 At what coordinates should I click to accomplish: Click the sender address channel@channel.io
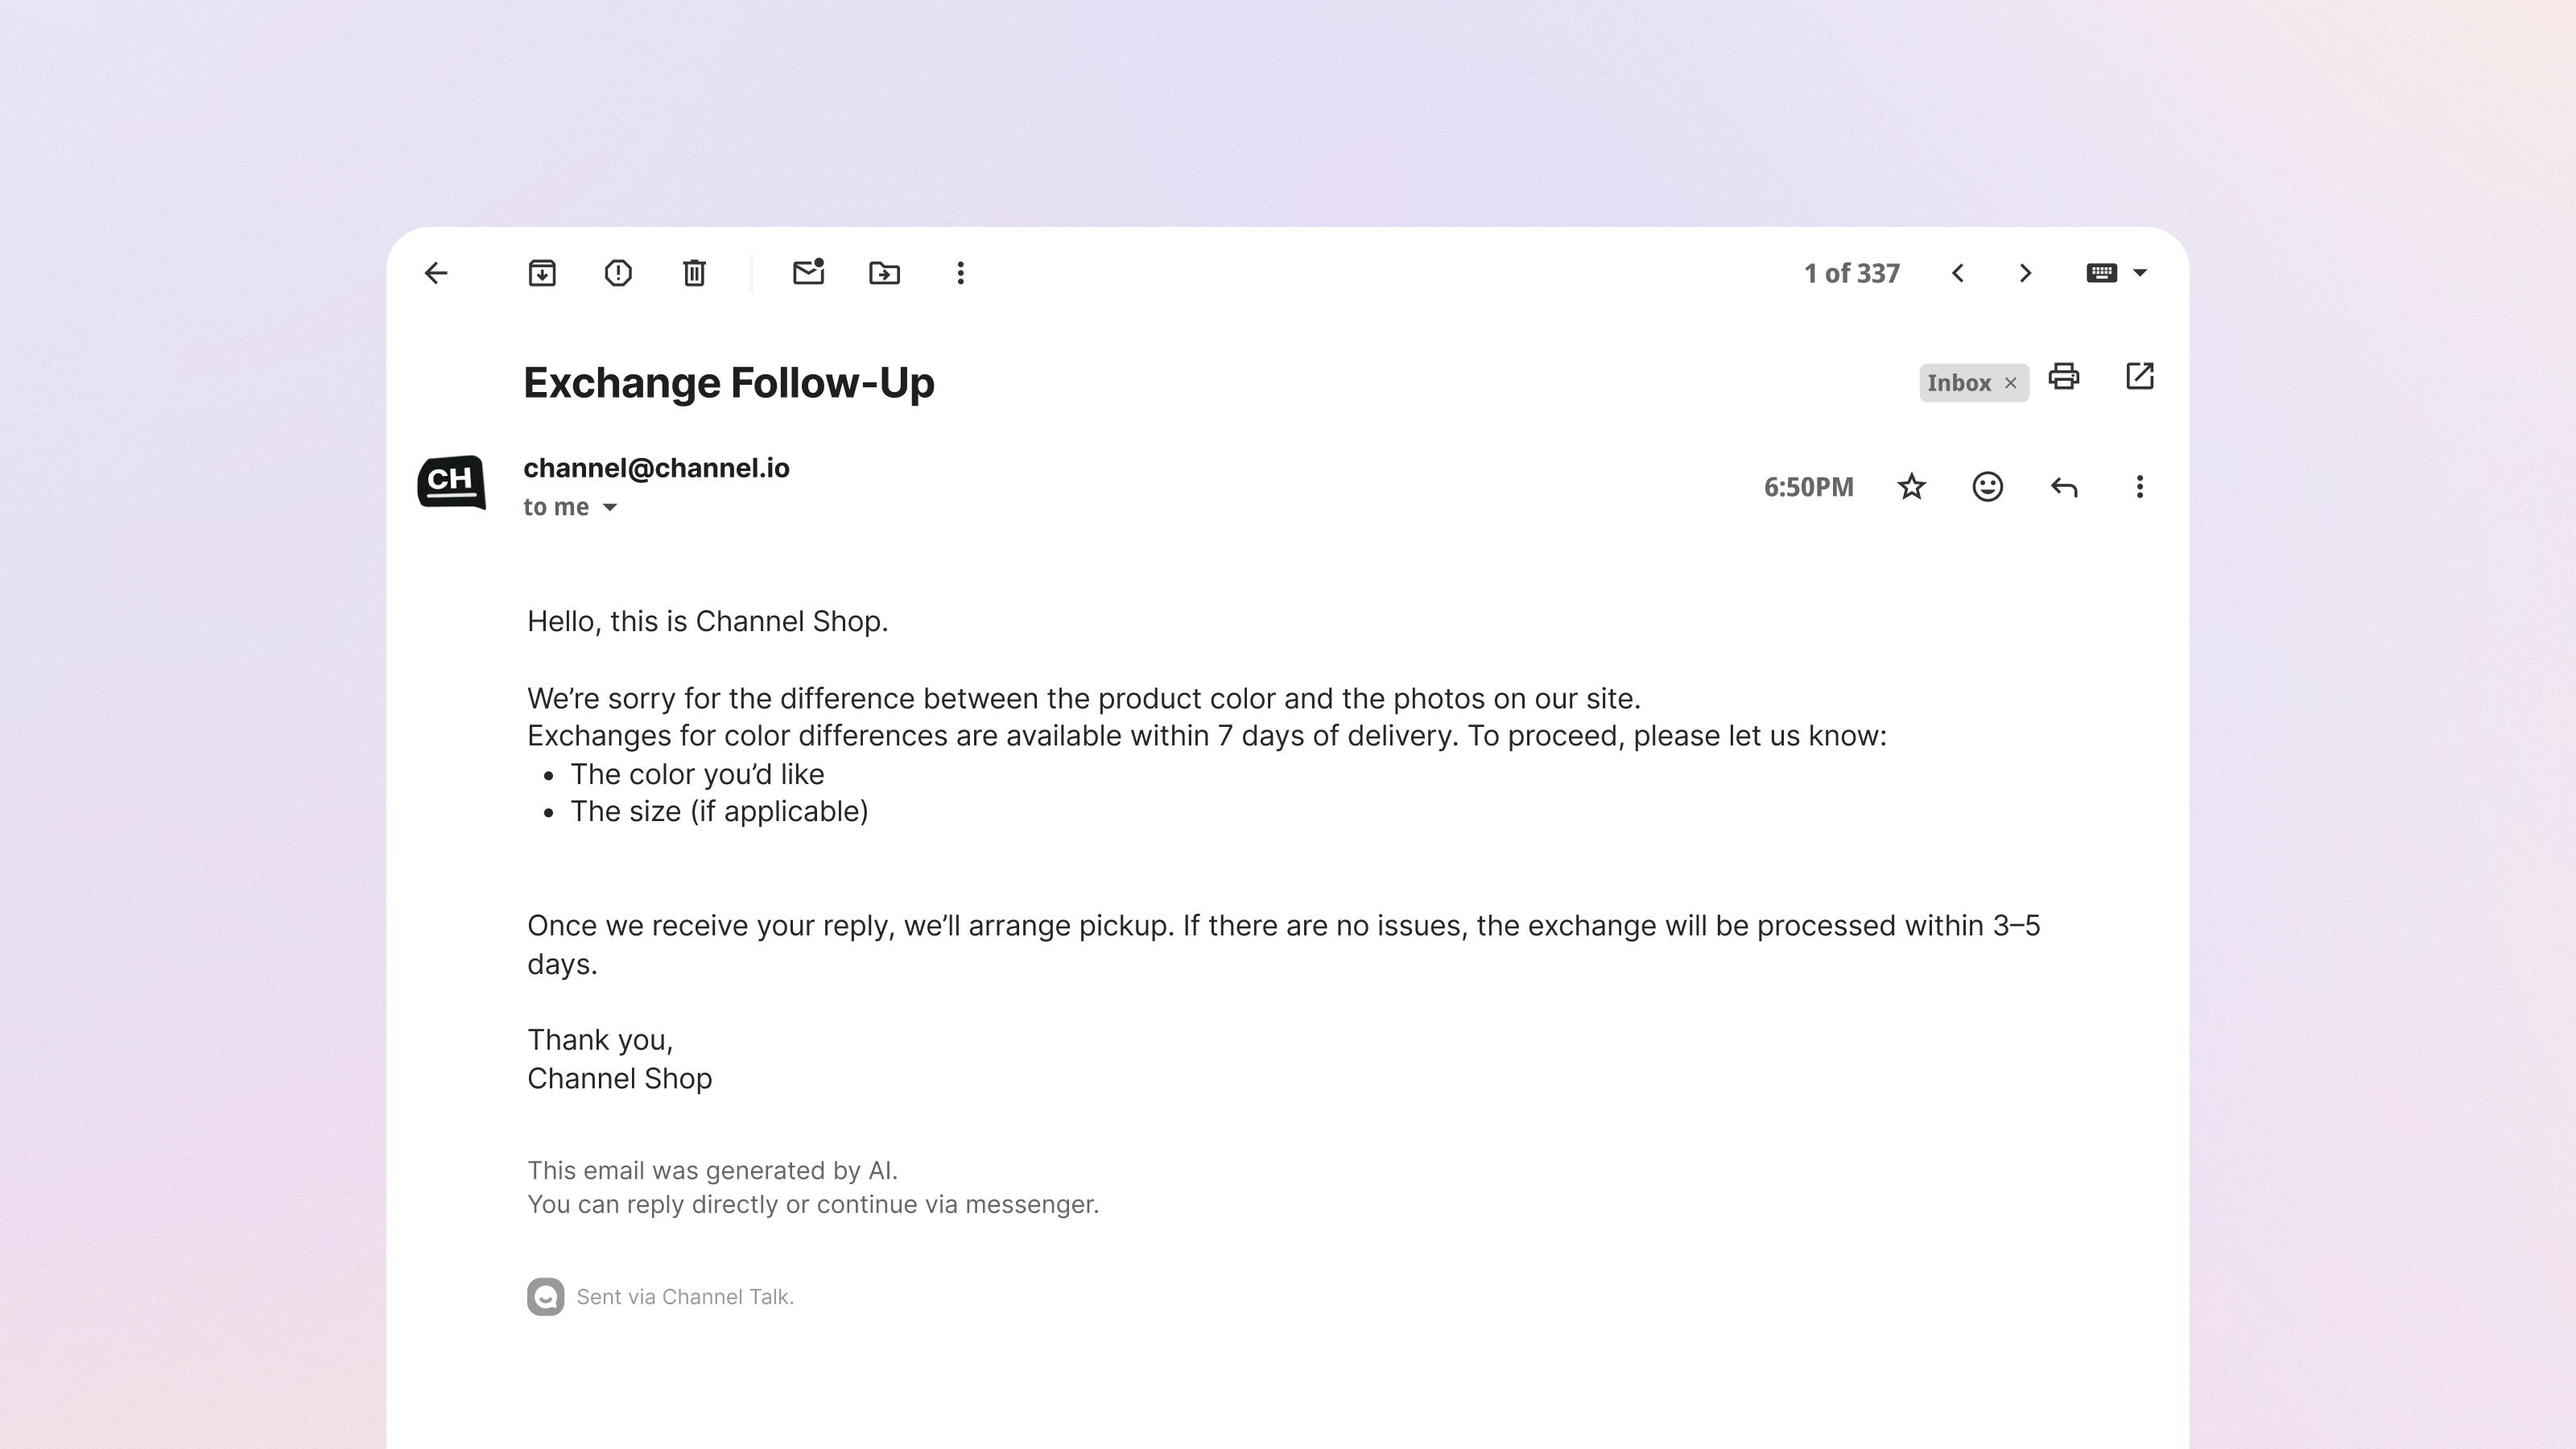[x=656, y=468]
